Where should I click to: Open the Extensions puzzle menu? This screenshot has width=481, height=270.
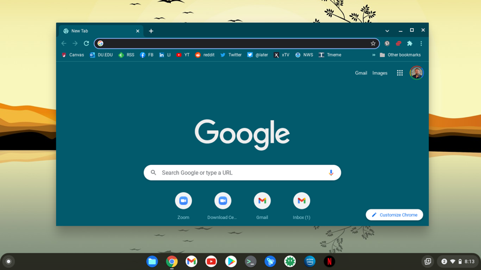click(x=410, y=43)
